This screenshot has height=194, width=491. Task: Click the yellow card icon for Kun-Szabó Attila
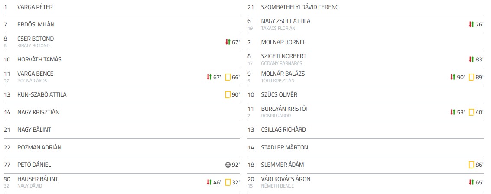click(228, 94)
